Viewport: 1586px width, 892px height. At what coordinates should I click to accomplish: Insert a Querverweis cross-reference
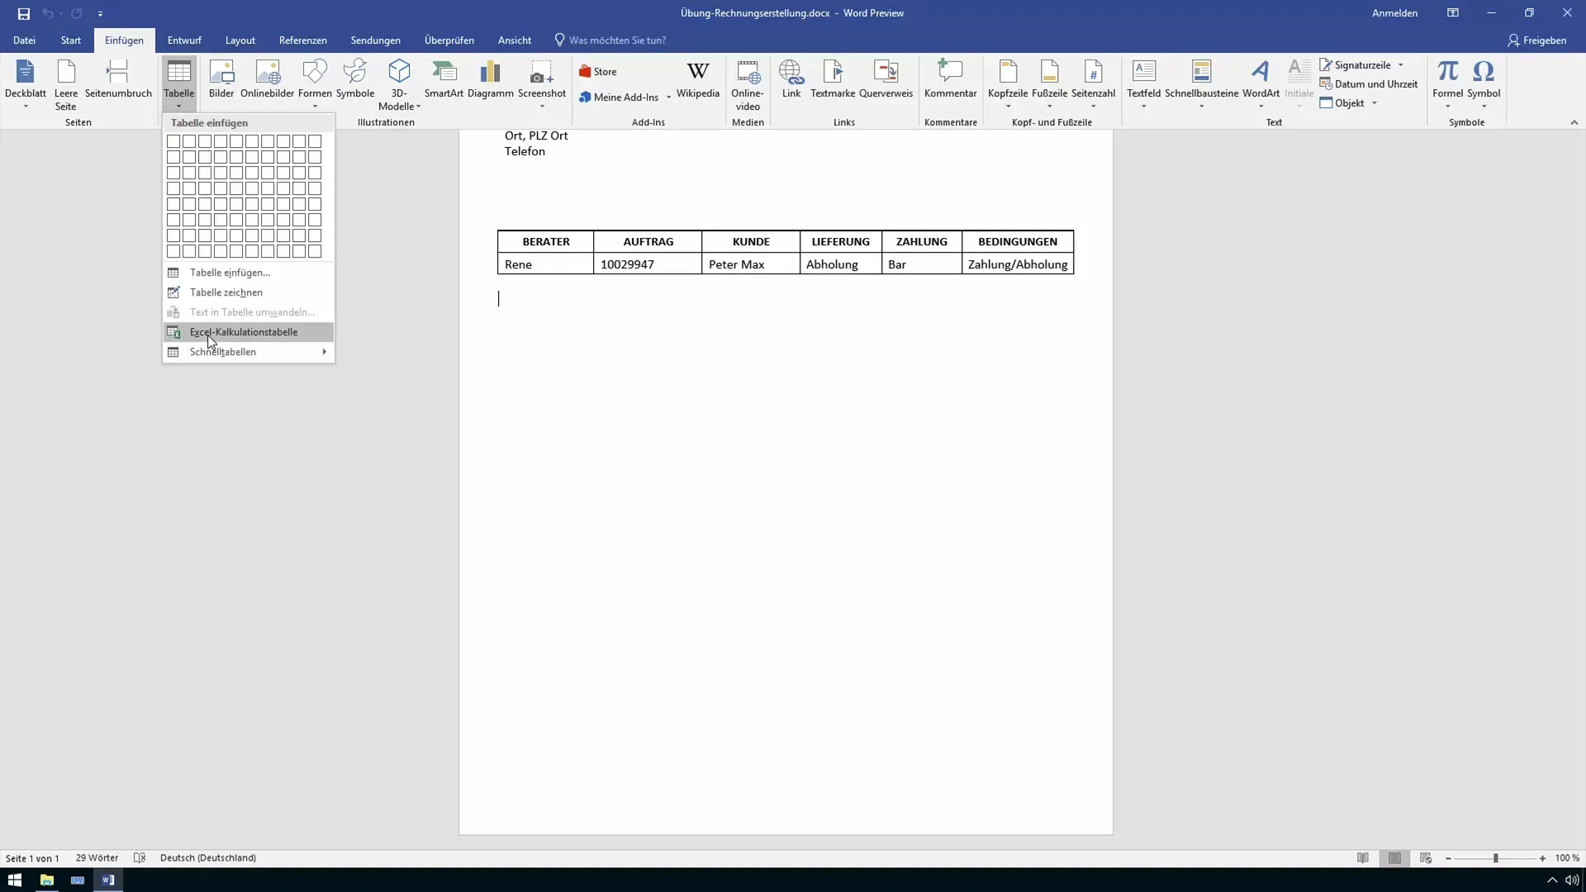tap(886, 80)
